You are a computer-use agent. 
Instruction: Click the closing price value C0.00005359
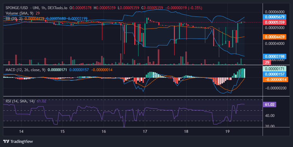(x=152, y=8)
